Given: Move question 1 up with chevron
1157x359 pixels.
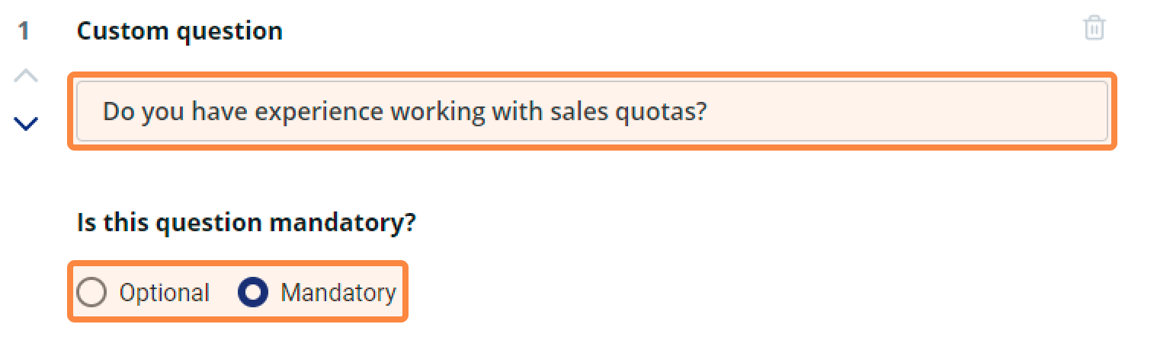Looking at the screenshot, I should point(26,76).
